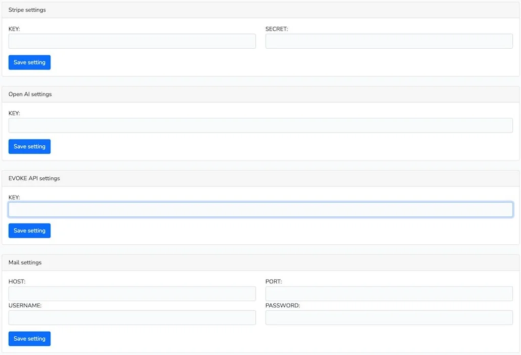This screenshot has width=521, height=355.
Task: Save the Stripe settings
Action: (x=30, y=62)
